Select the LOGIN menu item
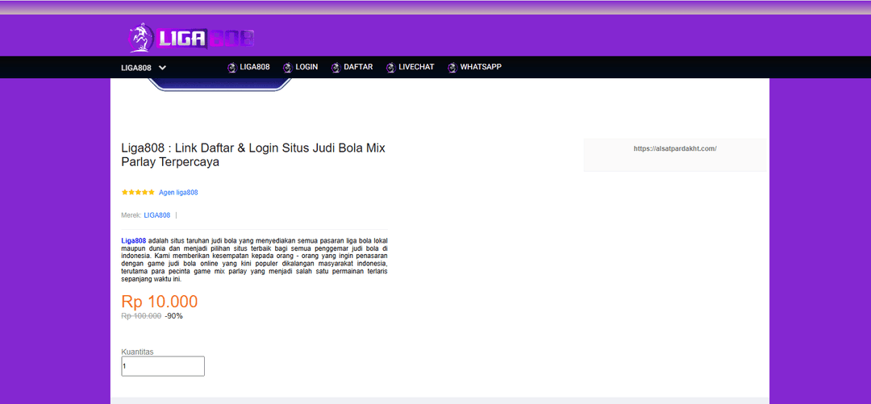 [x=306, y=67]
